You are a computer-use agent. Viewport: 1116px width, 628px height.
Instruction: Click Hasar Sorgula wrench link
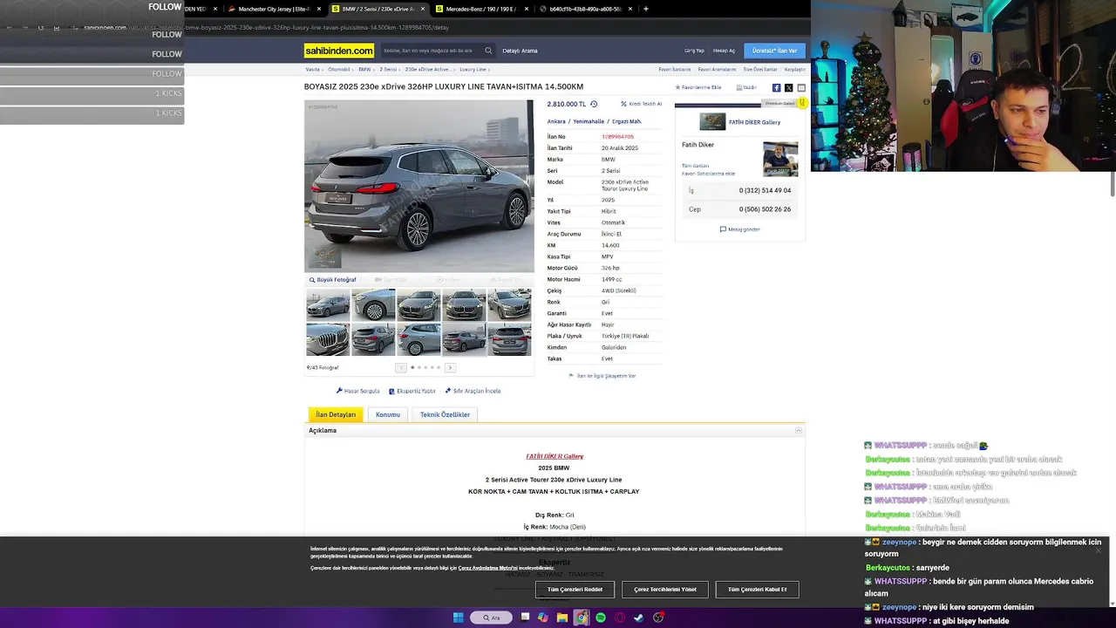[357, 391]
